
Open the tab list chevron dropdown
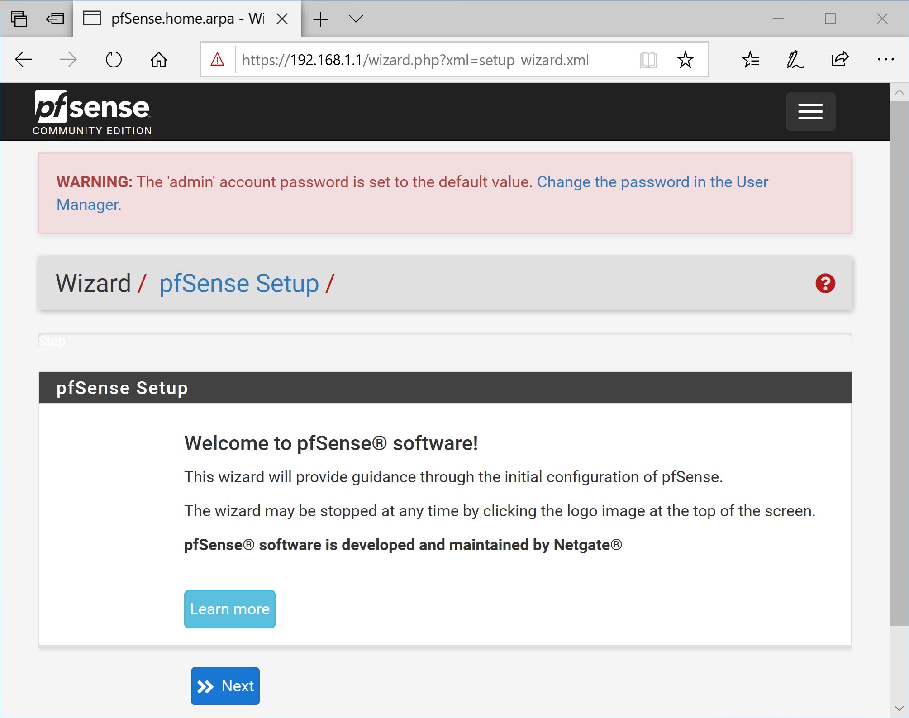356,19
